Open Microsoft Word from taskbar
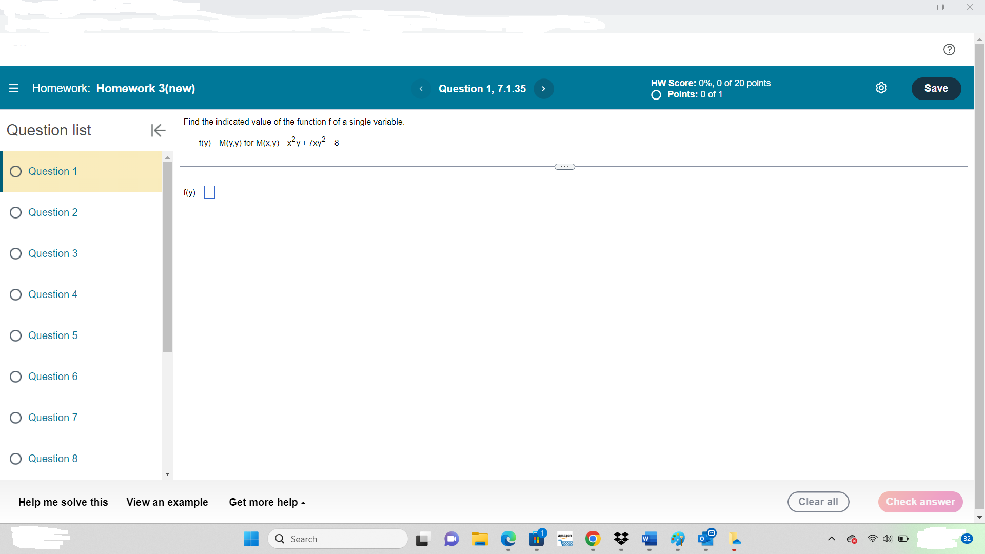 tap(648, 539)
